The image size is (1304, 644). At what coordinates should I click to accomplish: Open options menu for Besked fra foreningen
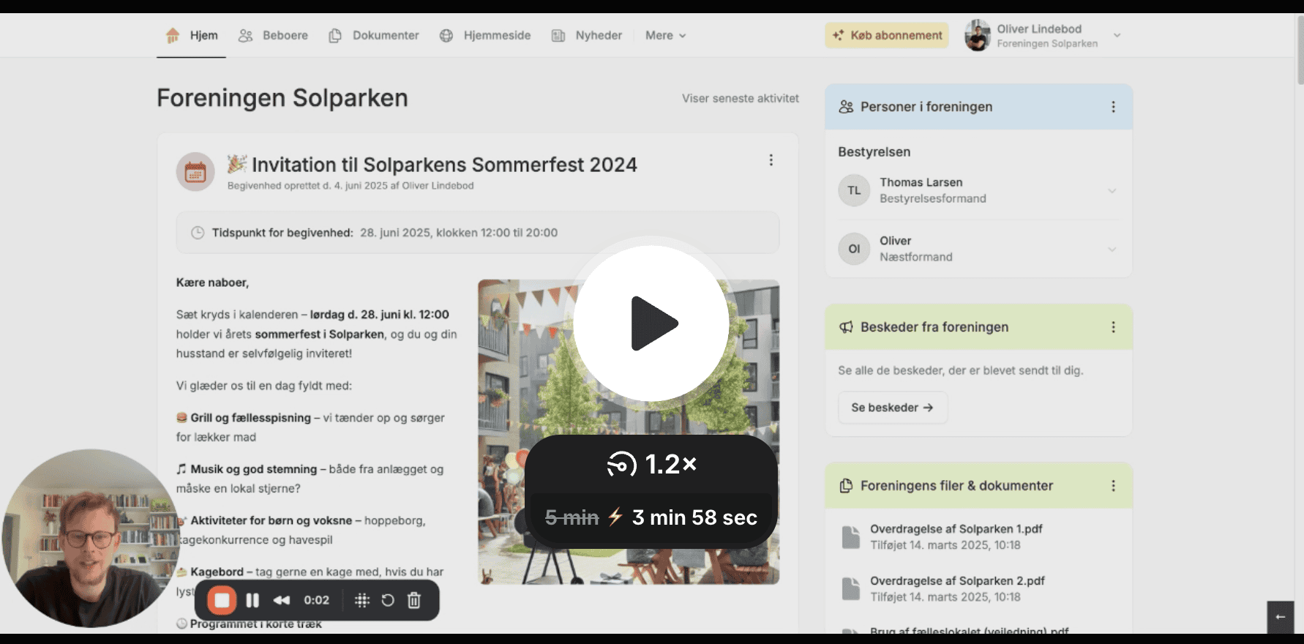(1113, 327)
